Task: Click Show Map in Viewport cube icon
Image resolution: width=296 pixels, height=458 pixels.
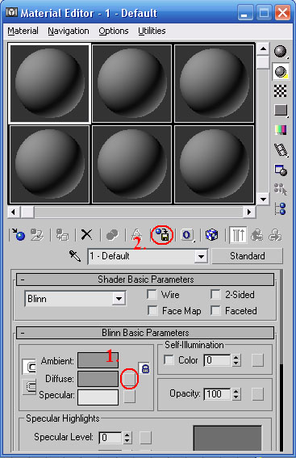Action: 212,234
